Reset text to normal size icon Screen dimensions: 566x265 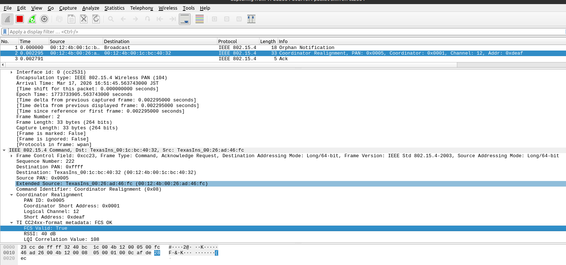coord(239,19)
